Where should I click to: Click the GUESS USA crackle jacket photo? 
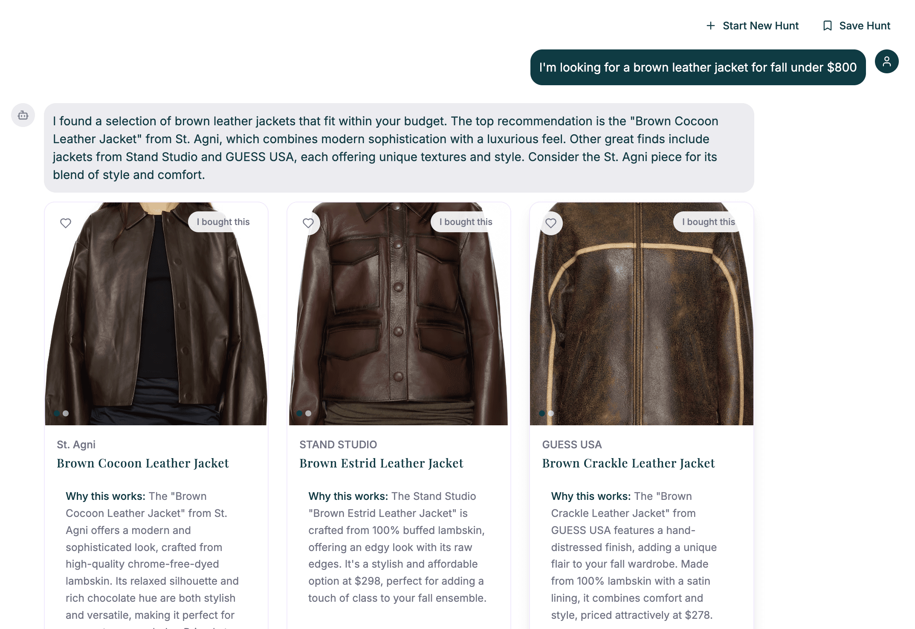pyautogui.click(x=641, y=314)
